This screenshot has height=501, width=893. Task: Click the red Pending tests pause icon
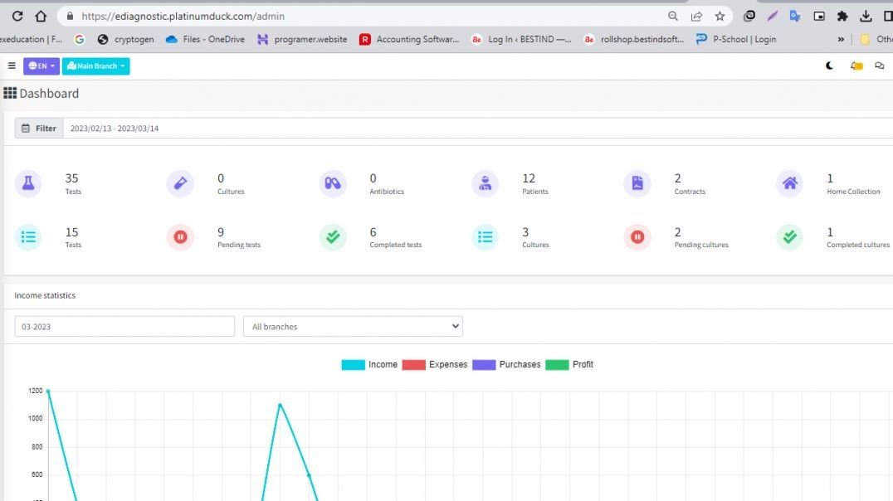180,237
